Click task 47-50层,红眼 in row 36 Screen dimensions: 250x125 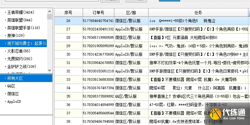(188, 105)
